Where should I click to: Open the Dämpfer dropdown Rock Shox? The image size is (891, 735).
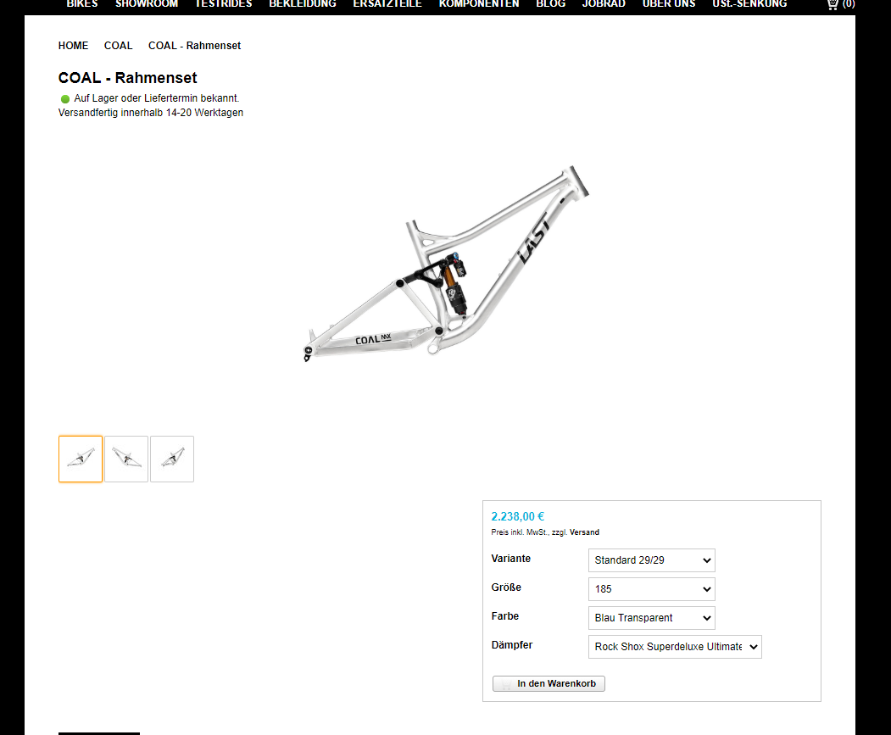pyautogui.click(x=675, y=647)
